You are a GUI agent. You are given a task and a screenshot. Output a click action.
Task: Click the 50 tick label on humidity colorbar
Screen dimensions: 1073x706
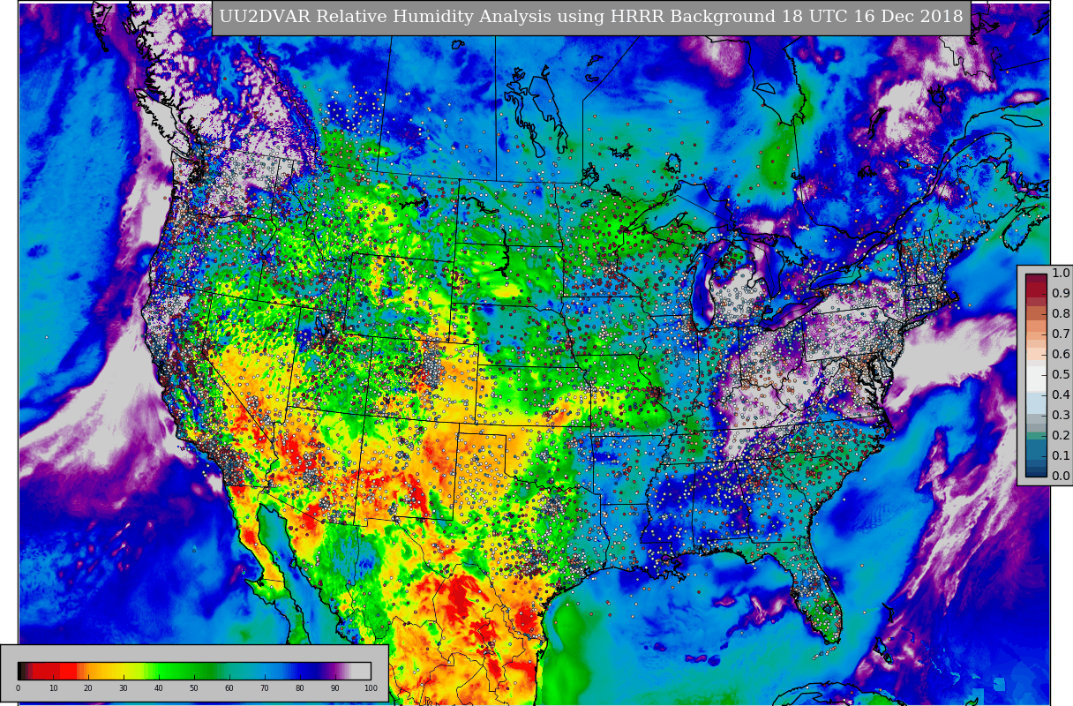click(x=194, y=688)
